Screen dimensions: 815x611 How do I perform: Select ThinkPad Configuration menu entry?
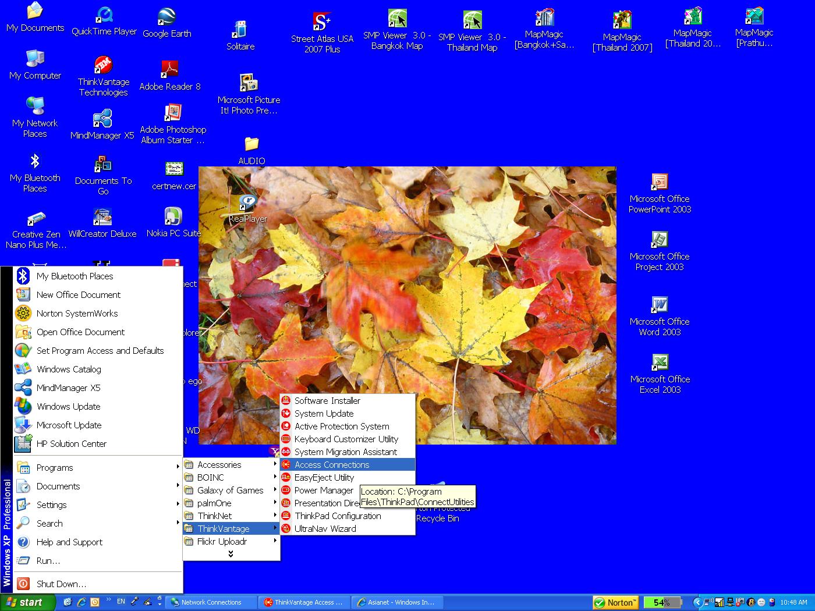348,516
